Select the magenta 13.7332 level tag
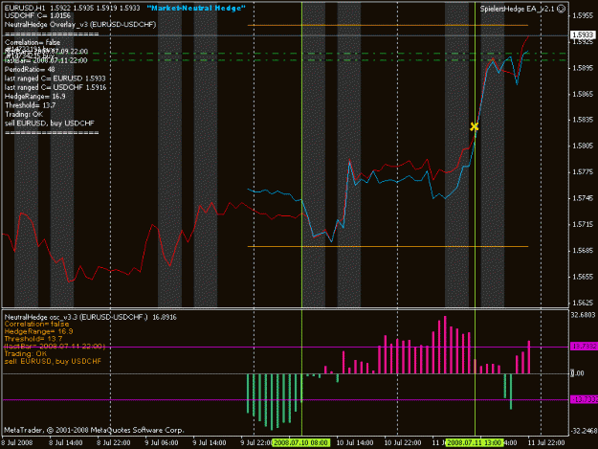This screenshot has height=449, width=598. coord(584,347)
